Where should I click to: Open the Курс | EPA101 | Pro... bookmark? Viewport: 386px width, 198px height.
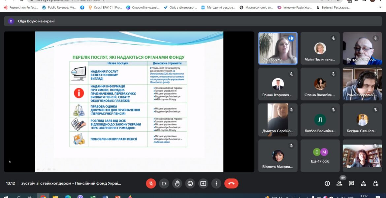[105, 7]
